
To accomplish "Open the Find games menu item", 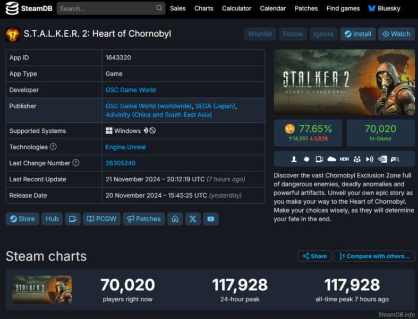I will coord(343,9).
